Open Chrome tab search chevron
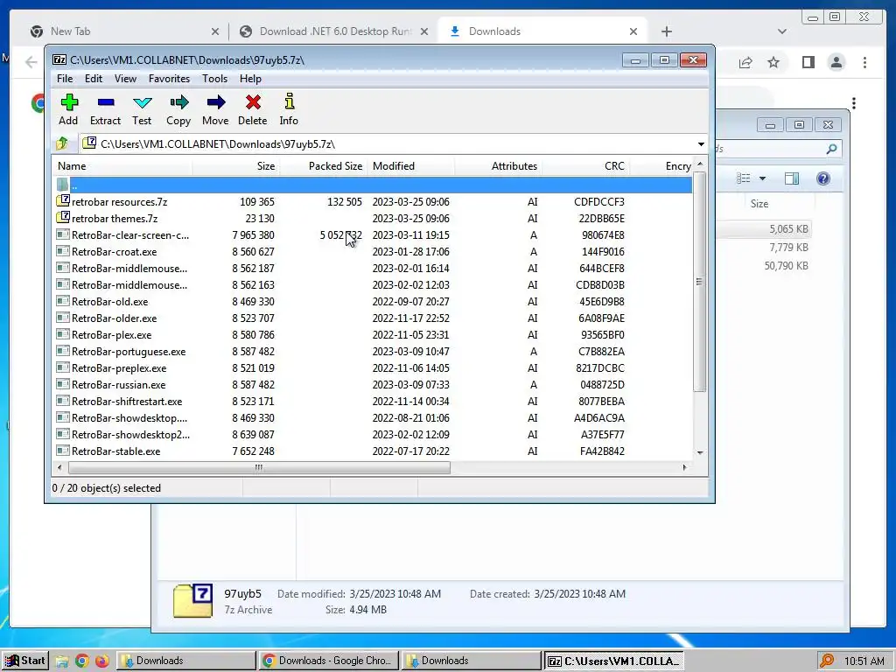 [x=781, y=31]
